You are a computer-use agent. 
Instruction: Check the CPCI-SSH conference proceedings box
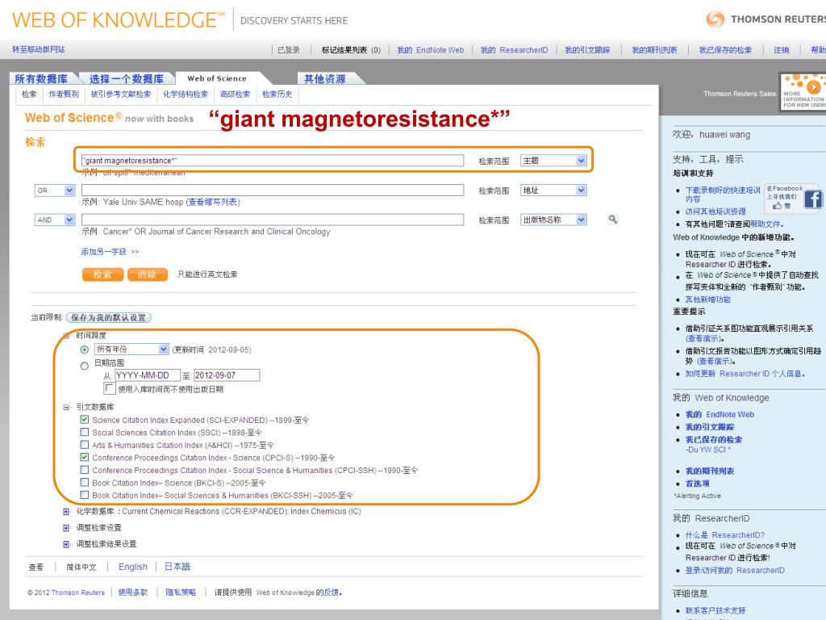pos(84,470)
